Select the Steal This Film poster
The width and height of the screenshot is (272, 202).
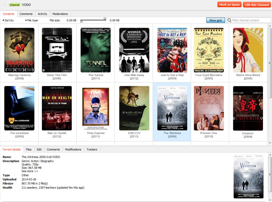tap(57, 50)
